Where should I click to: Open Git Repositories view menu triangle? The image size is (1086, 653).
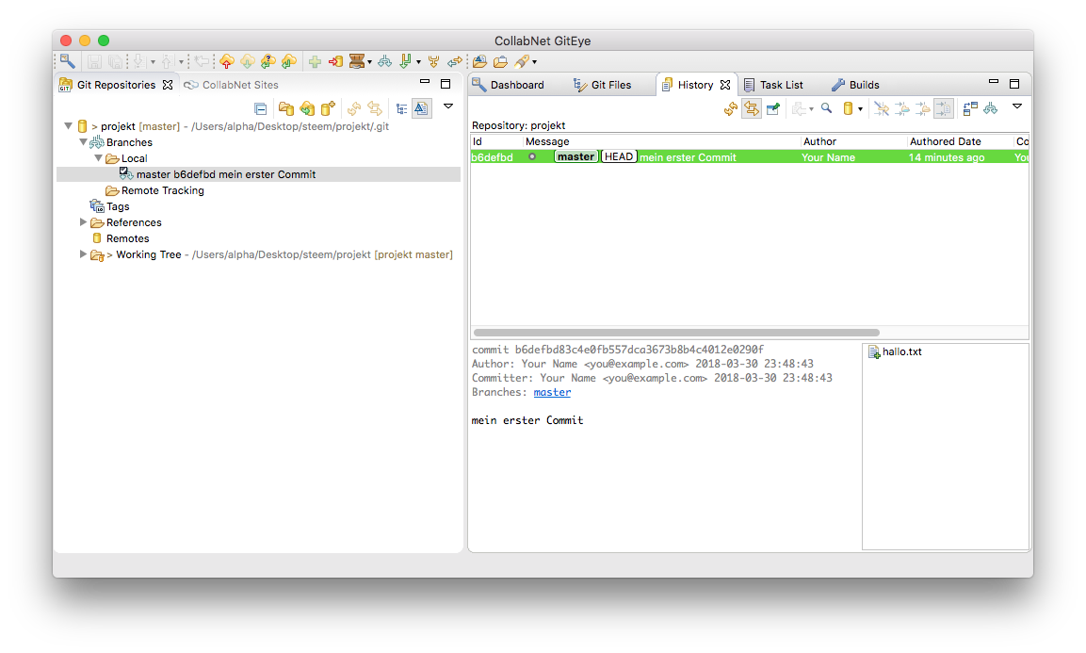pos(448,106)
